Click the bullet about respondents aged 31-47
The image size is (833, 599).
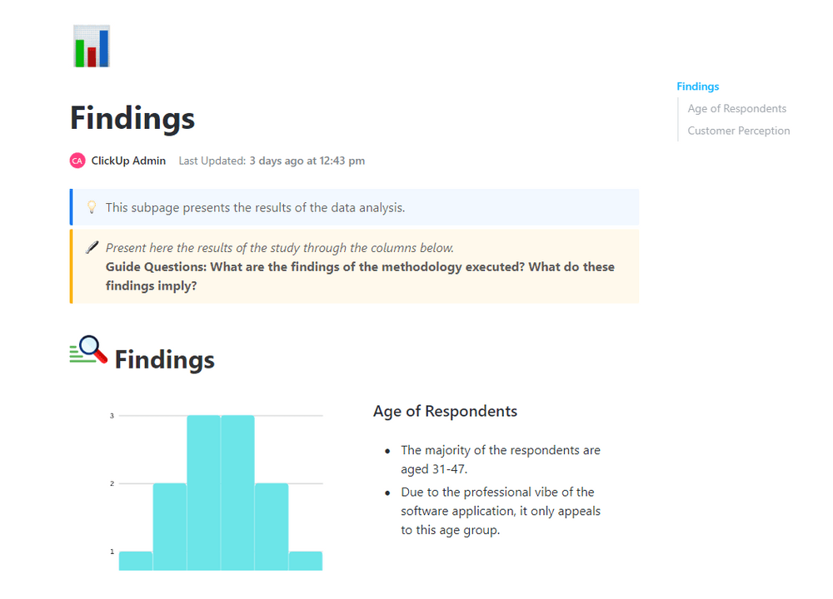click(x=500, y=459)
